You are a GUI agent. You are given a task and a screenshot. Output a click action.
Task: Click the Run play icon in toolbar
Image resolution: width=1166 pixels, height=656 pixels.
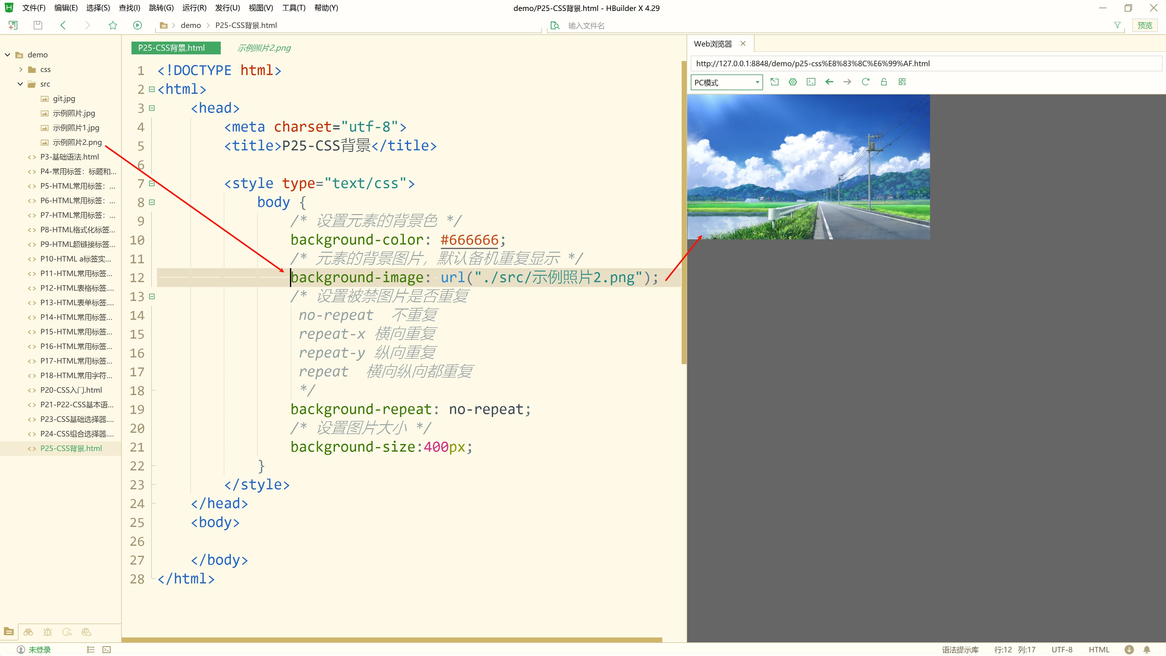(x=138, y=25)
